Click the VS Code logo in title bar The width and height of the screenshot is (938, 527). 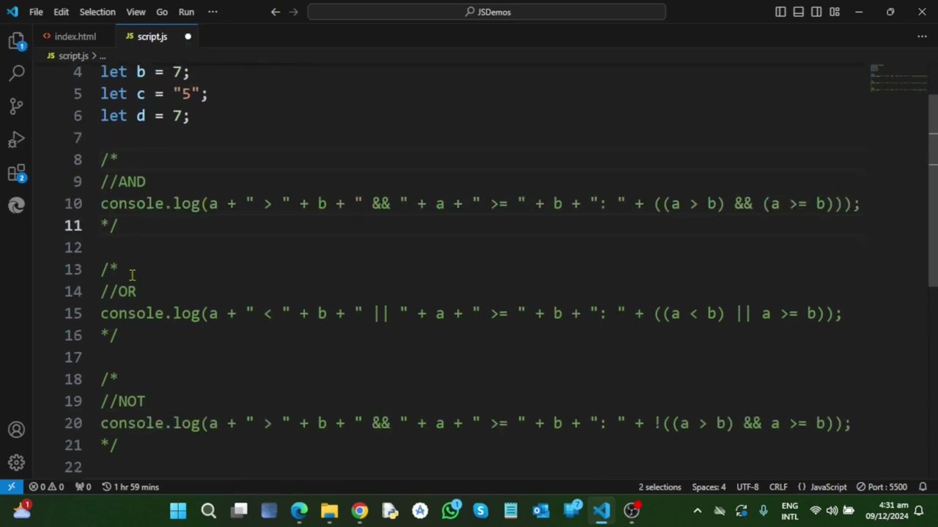pos(12,12)
